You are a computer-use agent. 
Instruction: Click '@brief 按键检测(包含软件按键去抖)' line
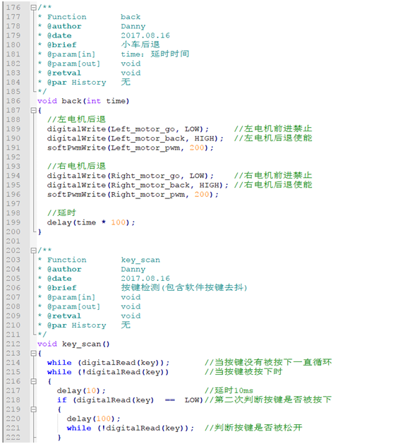143,288
